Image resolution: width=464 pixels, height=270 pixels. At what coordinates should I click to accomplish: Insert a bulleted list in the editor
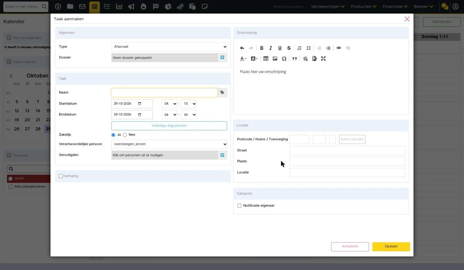pos(308,48)
